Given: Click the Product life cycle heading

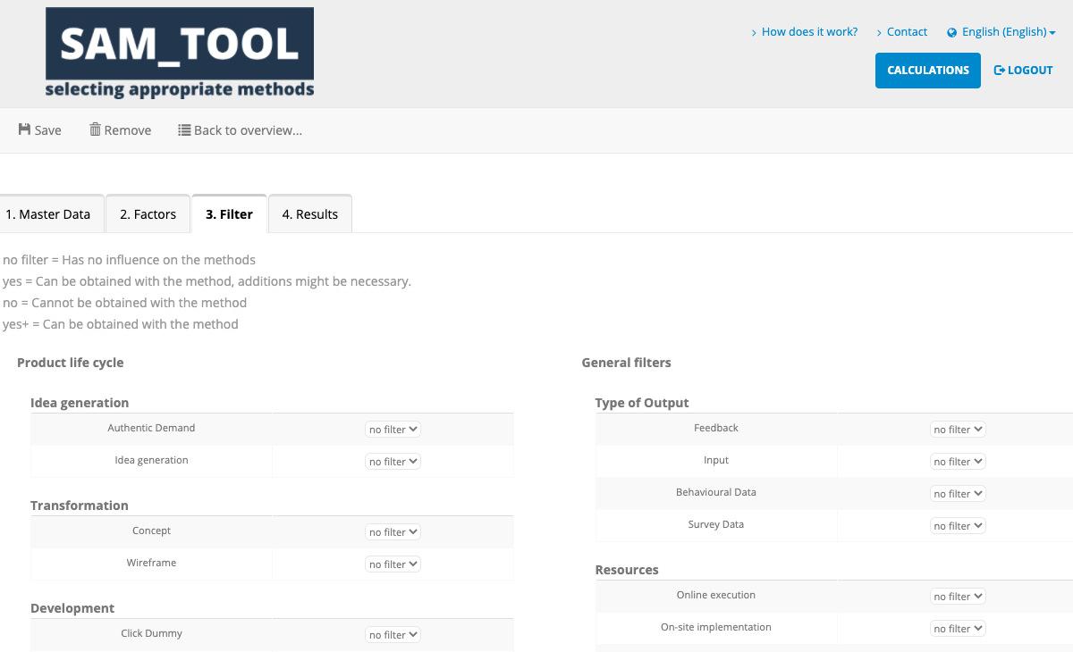Looking at the screenshot, I should (71, 363).
